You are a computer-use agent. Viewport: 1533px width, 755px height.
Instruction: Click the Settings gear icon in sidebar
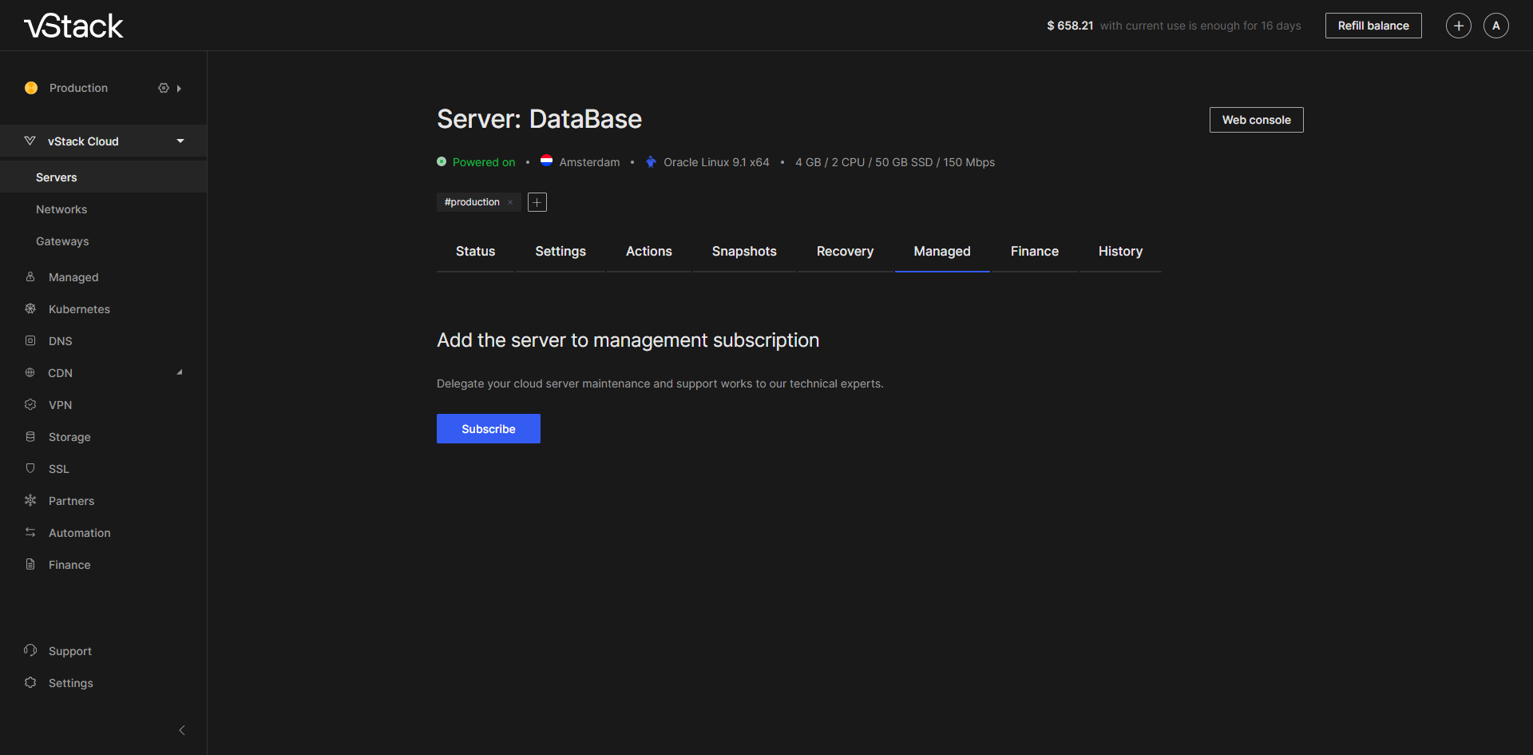[x=30, y=682]
